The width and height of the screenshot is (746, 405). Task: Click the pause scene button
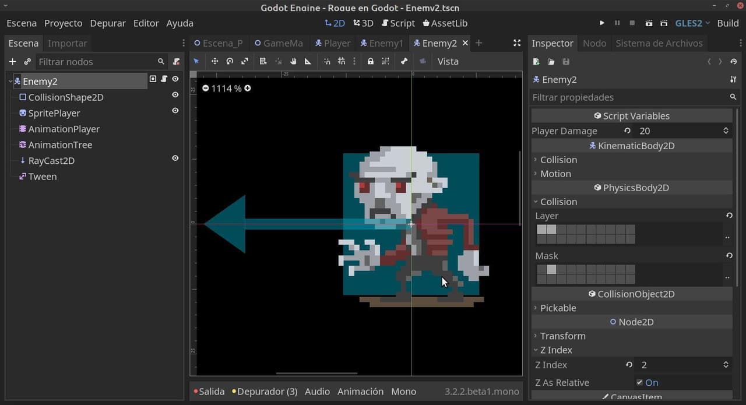(617, 23)
